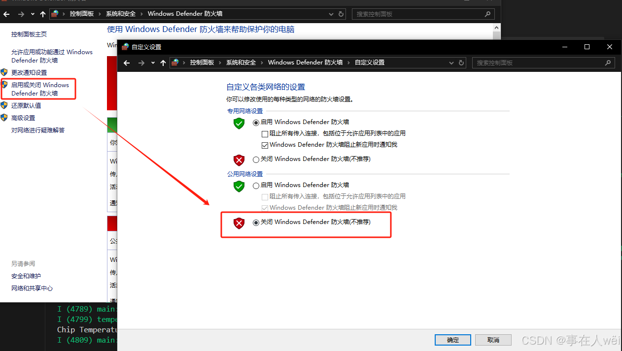The width and height of the screenshot is (622, 351).
Task: Click Forward arrow in Customize Settings window
Action: [x=141, y=63]
